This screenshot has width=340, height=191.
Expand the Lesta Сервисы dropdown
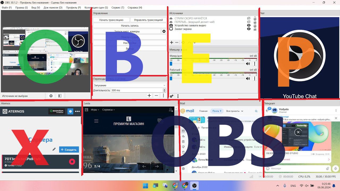tap(108, 110)
